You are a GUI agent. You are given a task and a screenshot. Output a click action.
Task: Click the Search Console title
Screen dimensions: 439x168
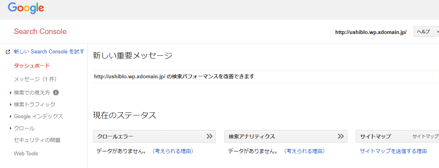click(40, 32)
